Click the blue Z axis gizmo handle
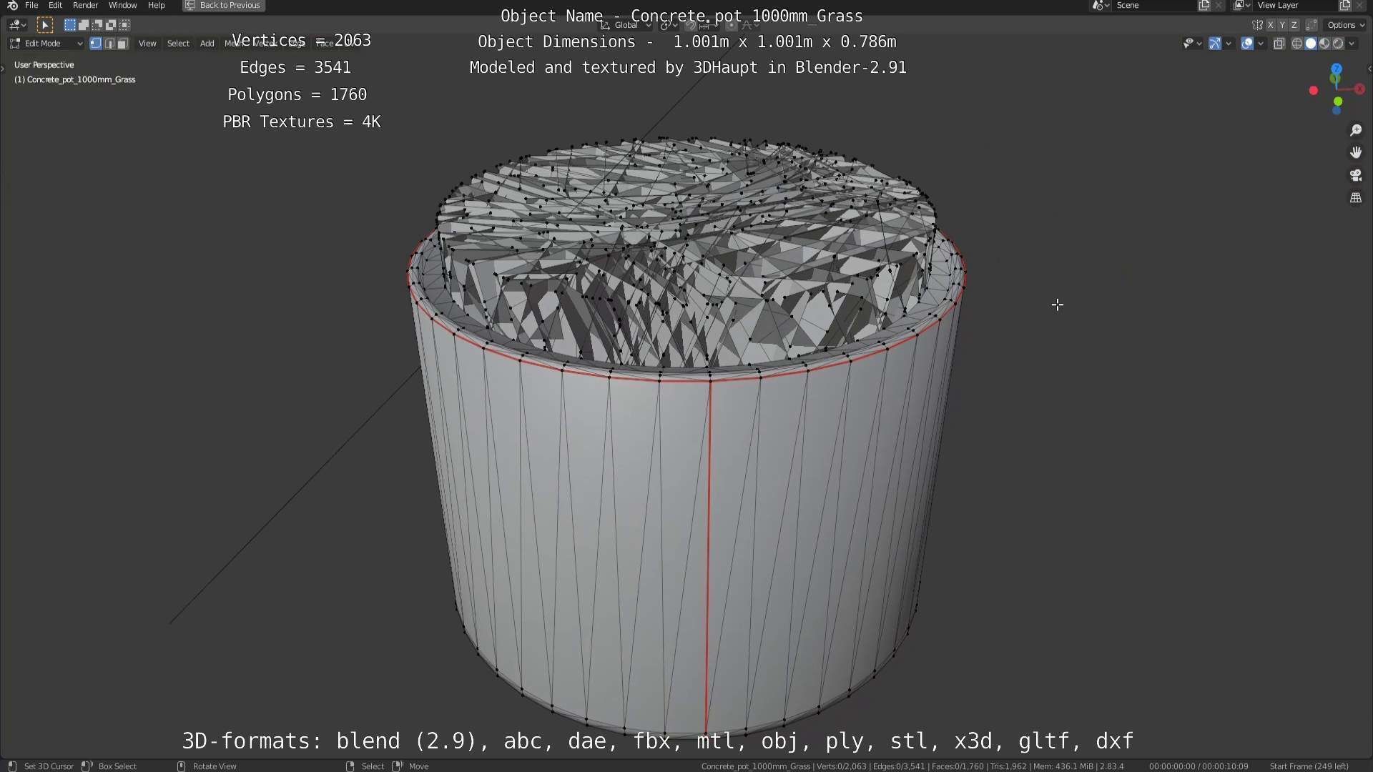Viewport: 1373px width, 772px height. click(1337, 69)
